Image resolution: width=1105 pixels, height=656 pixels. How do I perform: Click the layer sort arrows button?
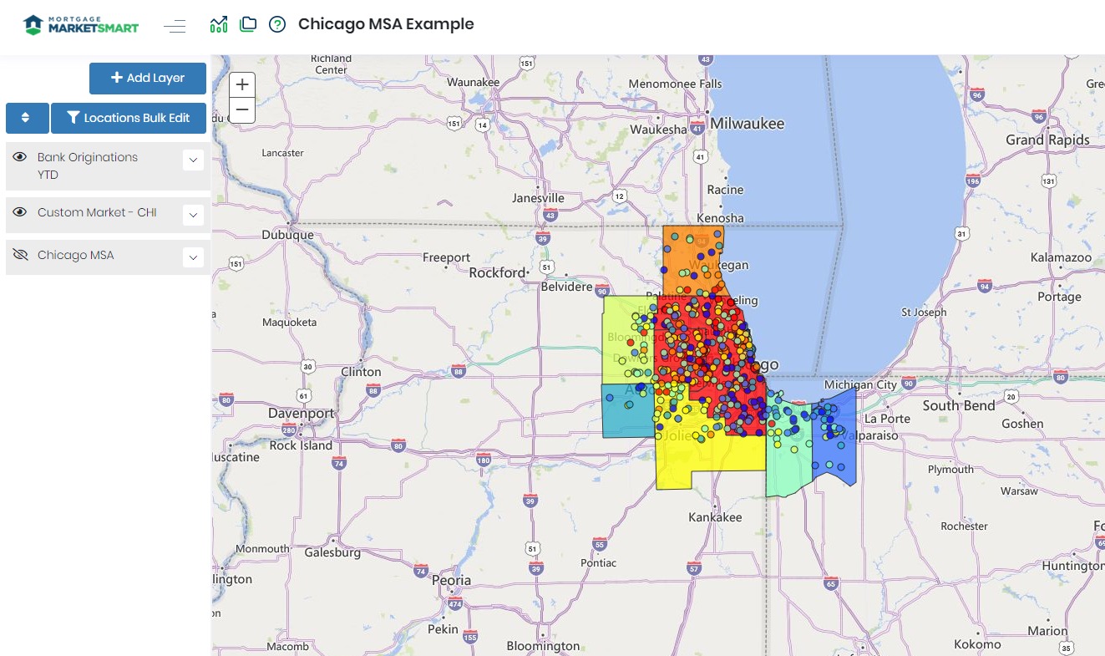tap(27, 118)
